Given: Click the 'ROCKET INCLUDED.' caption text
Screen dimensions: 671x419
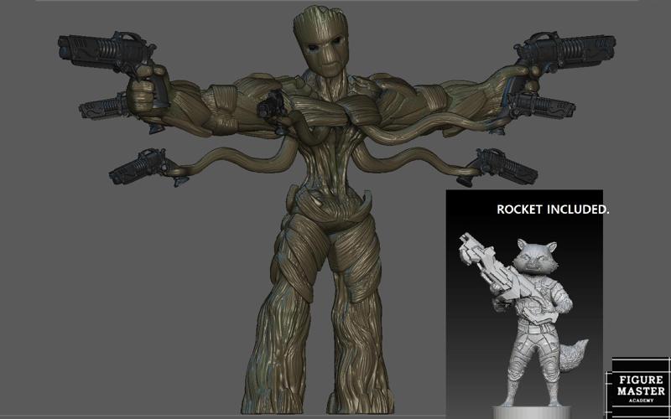Looking at the screenshot, I should click(x=553, y=209).
